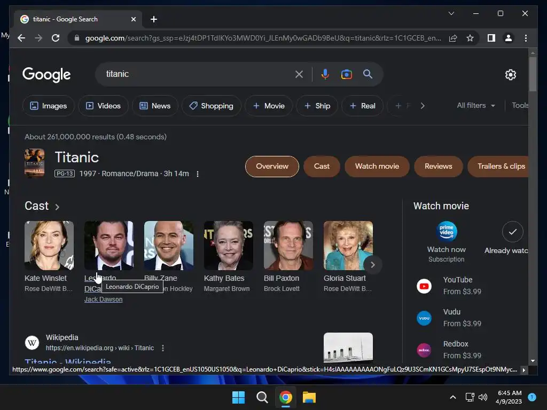This screenshot has height=410, width=547.
Task: Clear the search box with the X icon
Action: pyautogui.click(x=299, y=74)
